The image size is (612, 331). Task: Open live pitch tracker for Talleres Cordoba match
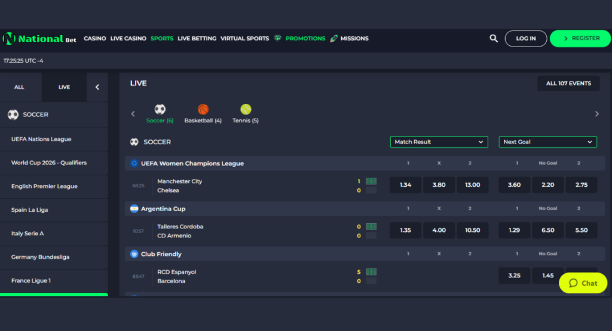[x=371, y=226]
